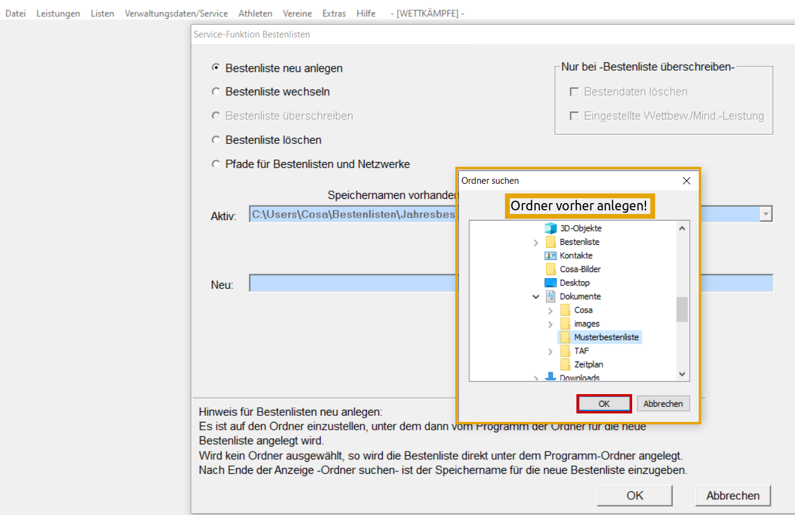Click Abbrechen in the main Service-Funktion dialog
The image size is (795, 515).
click(x=733, y=496)
